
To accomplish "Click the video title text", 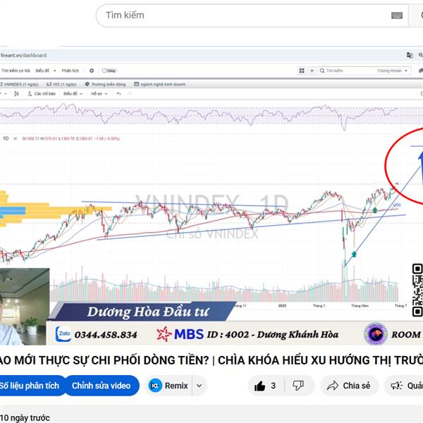I will [211, 360].
